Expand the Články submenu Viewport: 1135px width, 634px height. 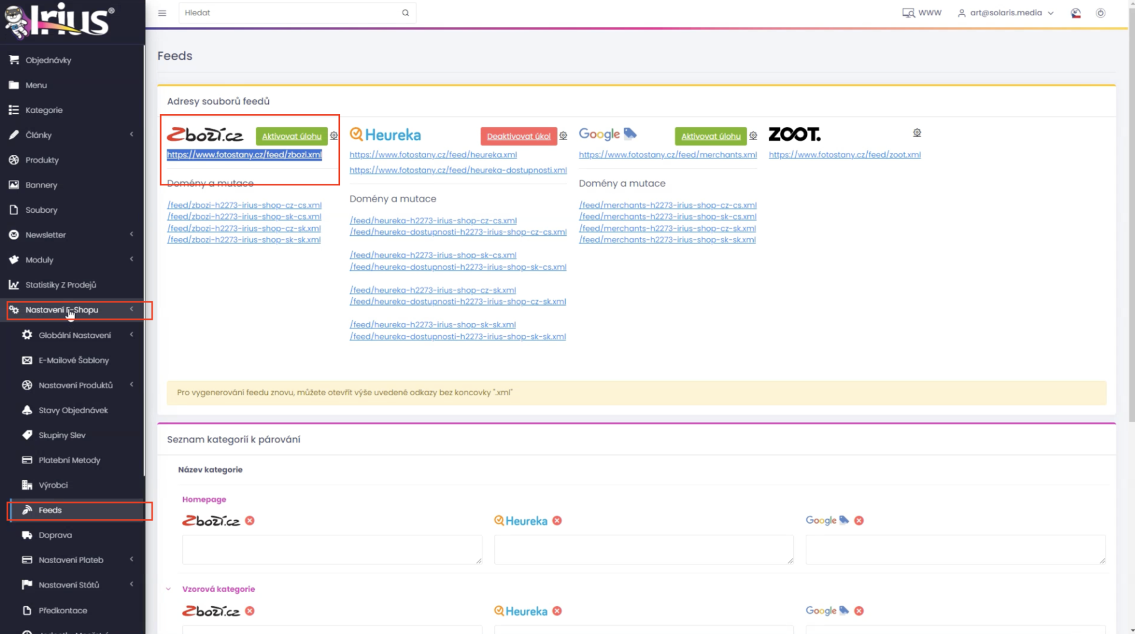click(131, 135)
